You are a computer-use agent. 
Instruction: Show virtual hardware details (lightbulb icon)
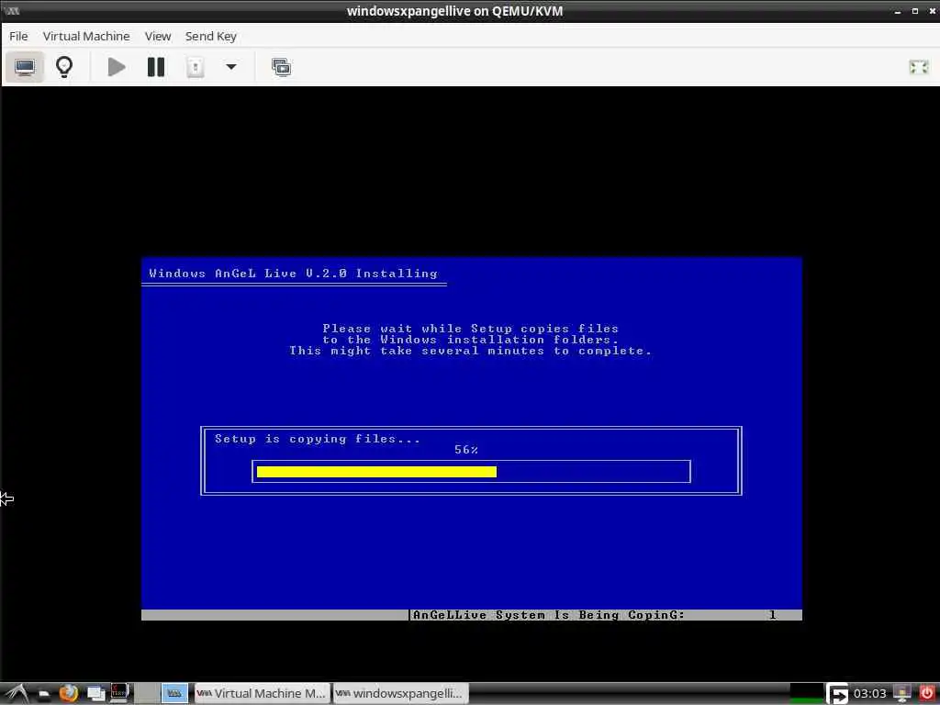(x=64, y=66)
